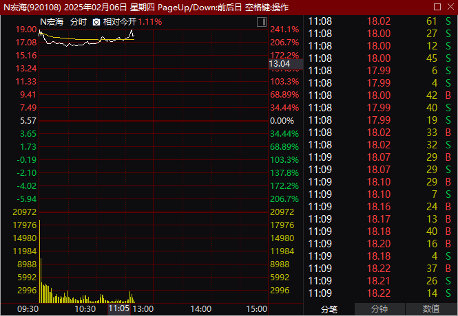Click the split-panel layout icon above chart

260,23
